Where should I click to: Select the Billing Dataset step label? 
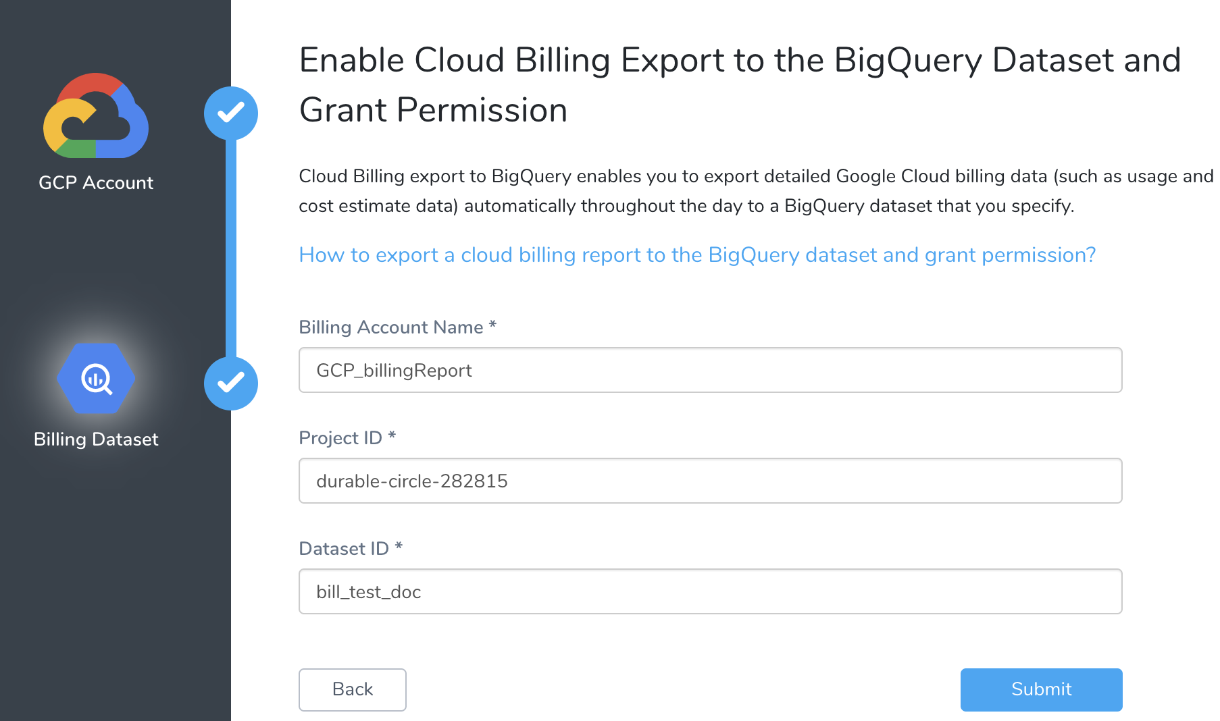click(x=96, y=439)
